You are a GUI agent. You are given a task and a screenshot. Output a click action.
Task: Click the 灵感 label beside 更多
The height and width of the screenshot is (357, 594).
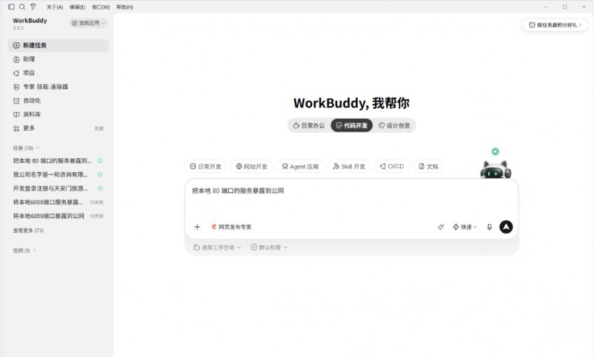point(99,128)
